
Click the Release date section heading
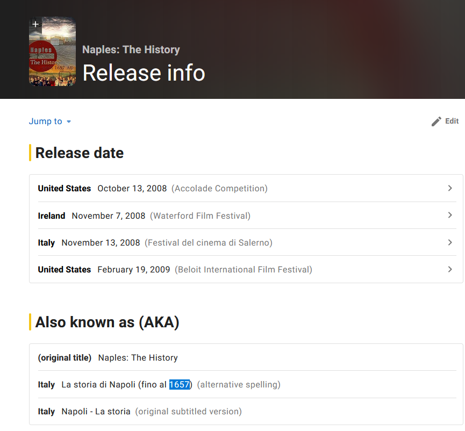(80, 153)
